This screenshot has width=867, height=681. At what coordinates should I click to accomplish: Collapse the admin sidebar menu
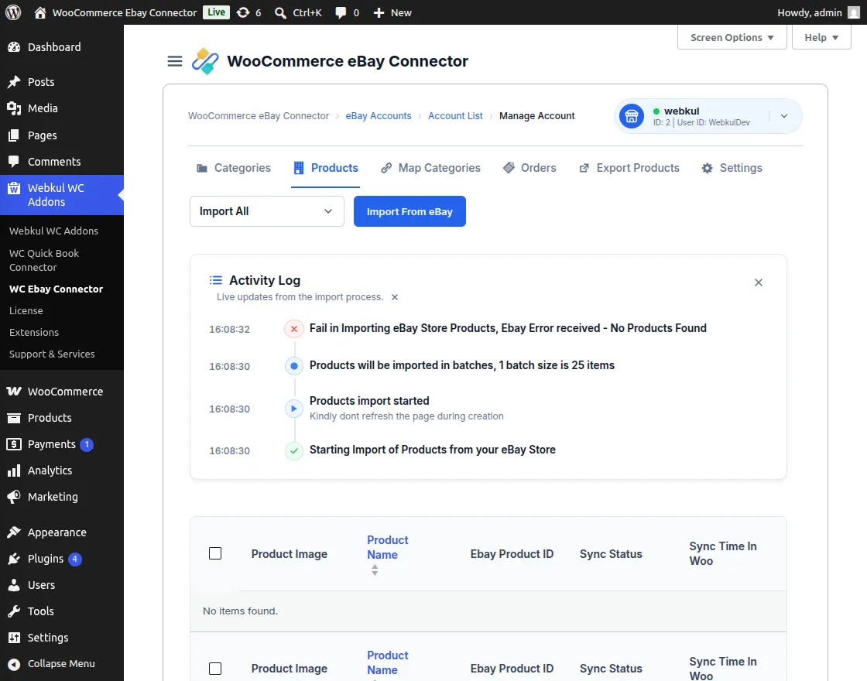(x=61, y=664)
